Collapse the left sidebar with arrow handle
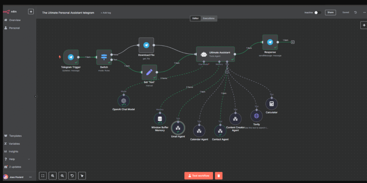Viewport: 367px width, 183px height. tap(36, 96)
